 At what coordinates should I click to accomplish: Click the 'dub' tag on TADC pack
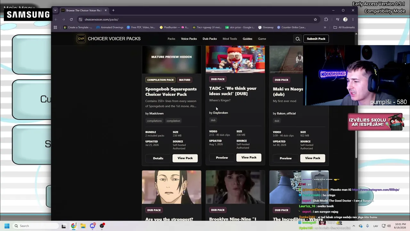point(213,120)
